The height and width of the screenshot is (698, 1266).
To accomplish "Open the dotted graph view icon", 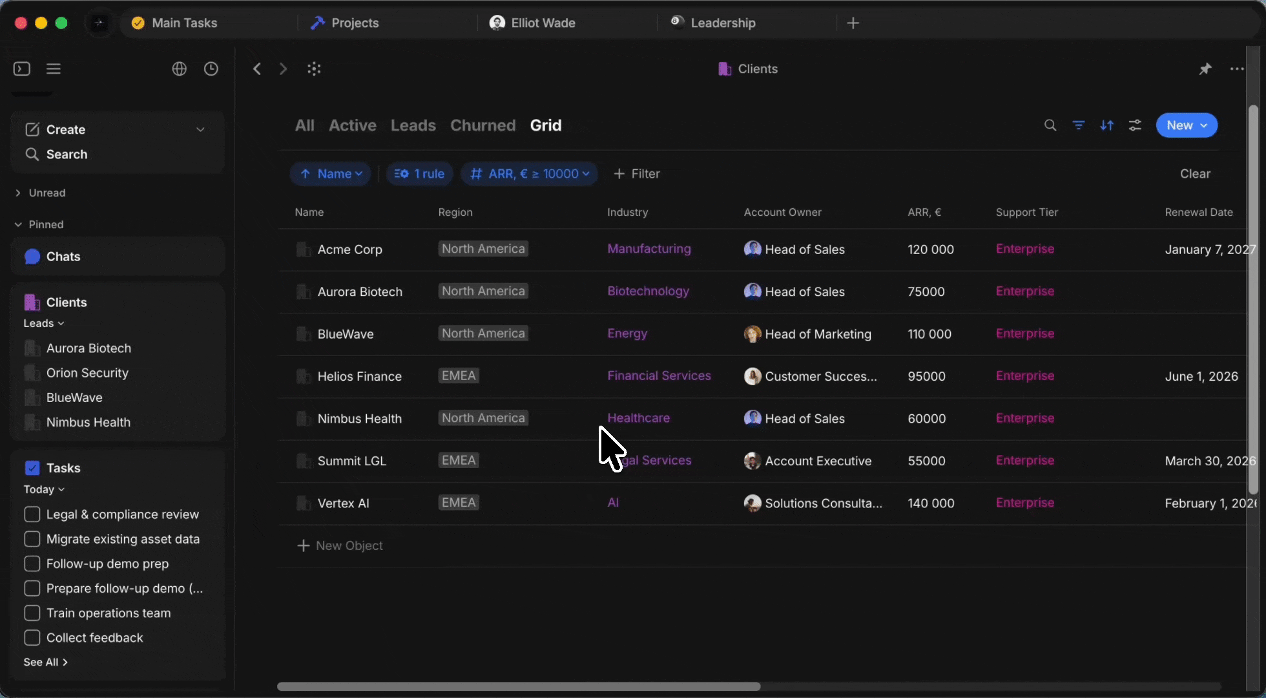I will [314, 69].
